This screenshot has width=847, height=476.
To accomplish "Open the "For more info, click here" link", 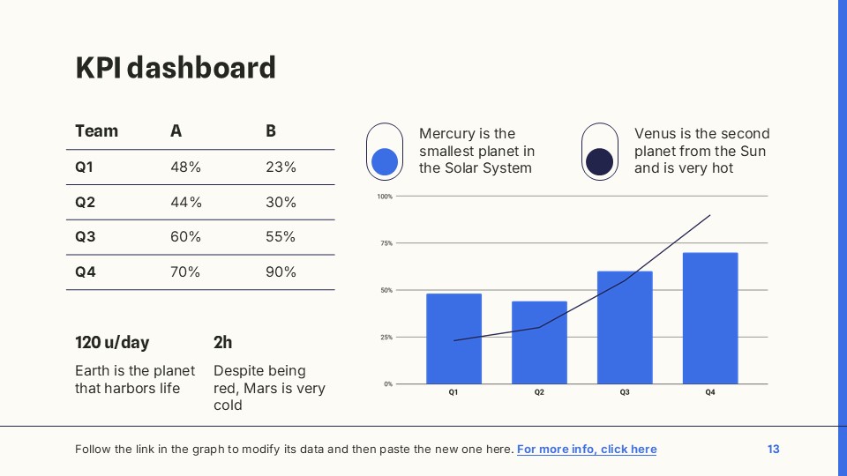I will pos(587,450).
